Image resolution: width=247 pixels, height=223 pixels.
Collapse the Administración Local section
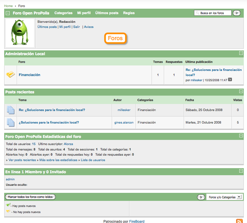pos(241,53)
